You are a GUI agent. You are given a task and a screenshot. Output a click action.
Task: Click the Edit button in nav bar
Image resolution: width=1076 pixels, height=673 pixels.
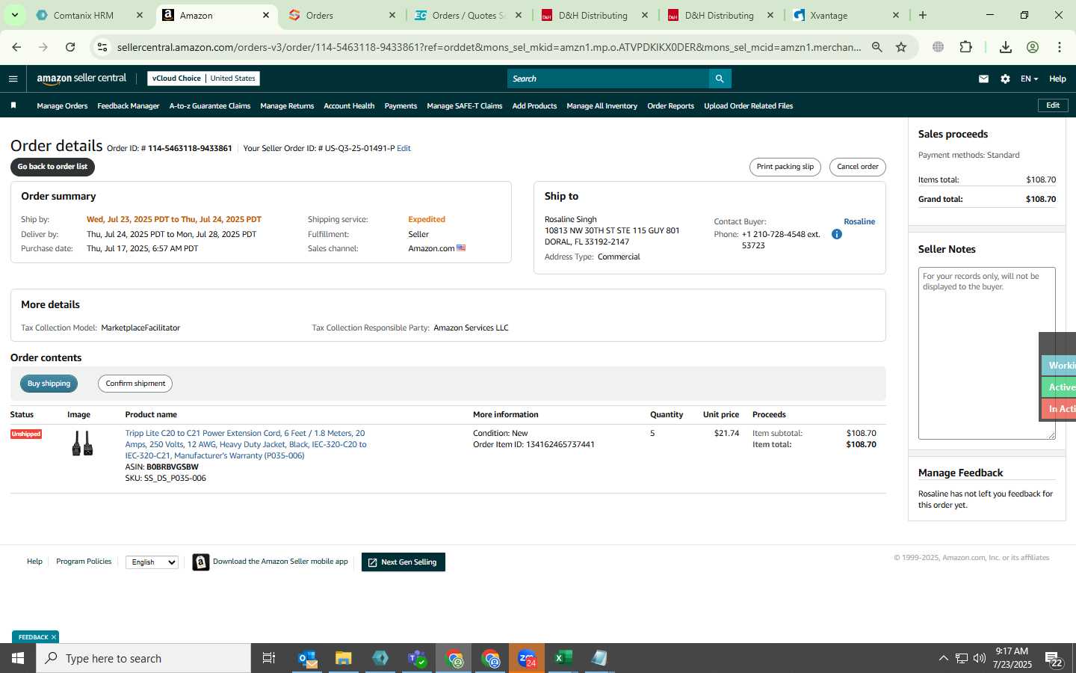click(x=1053, y=105)
